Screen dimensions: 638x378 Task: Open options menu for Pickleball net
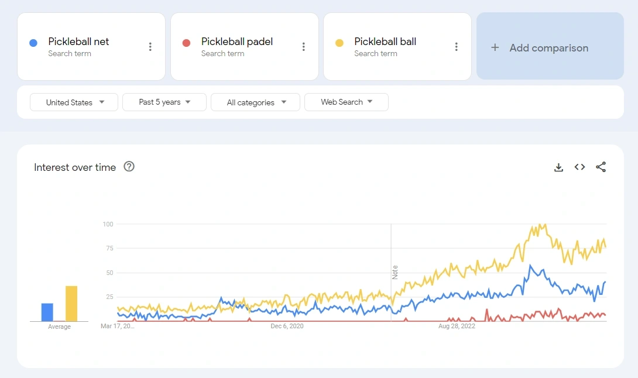150,46
